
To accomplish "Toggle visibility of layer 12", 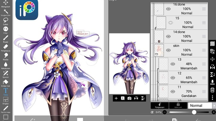I will pyautogui.click(x=172, y=78).
